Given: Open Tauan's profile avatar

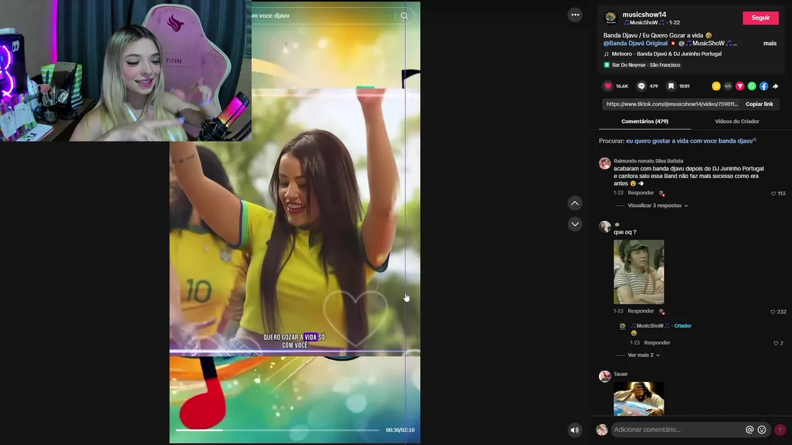Looking at the screenshot, I should (605, 376).
